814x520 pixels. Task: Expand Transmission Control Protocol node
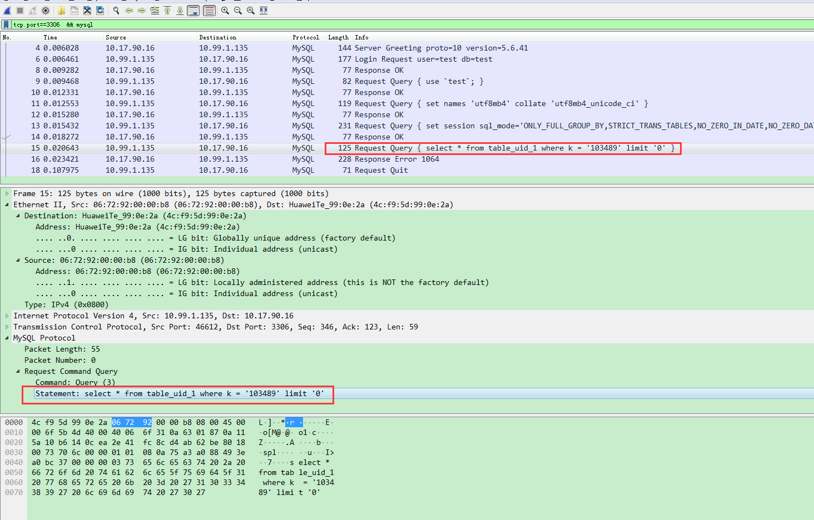[x=7, y=327]
